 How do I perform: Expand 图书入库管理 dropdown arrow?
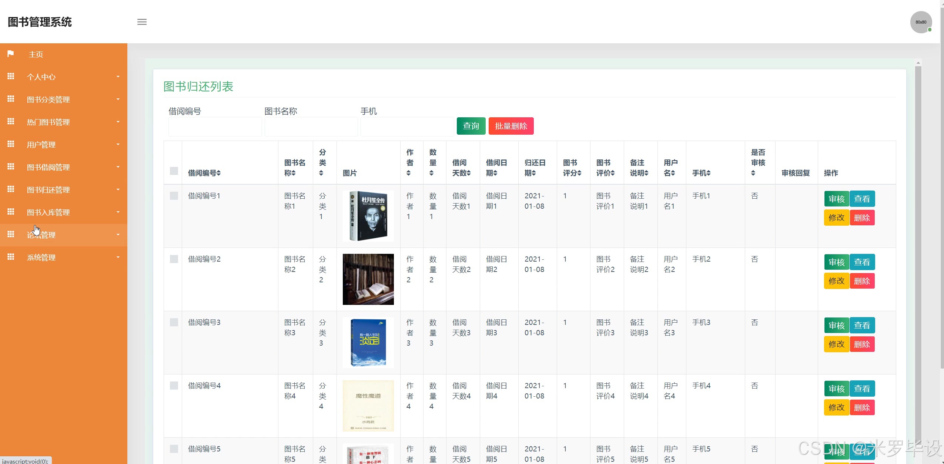tap(118, 212)
